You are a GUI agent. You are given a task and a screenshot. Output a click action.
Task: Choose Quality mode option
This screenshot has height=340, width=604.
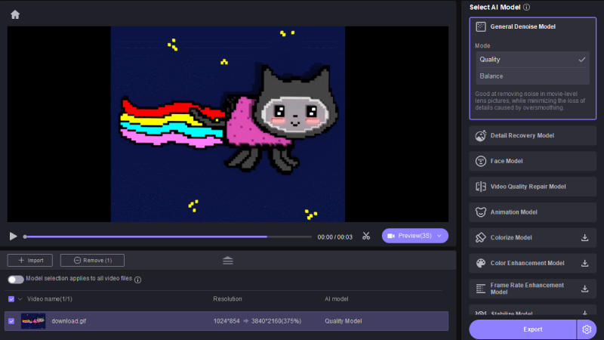click(533, 60)
